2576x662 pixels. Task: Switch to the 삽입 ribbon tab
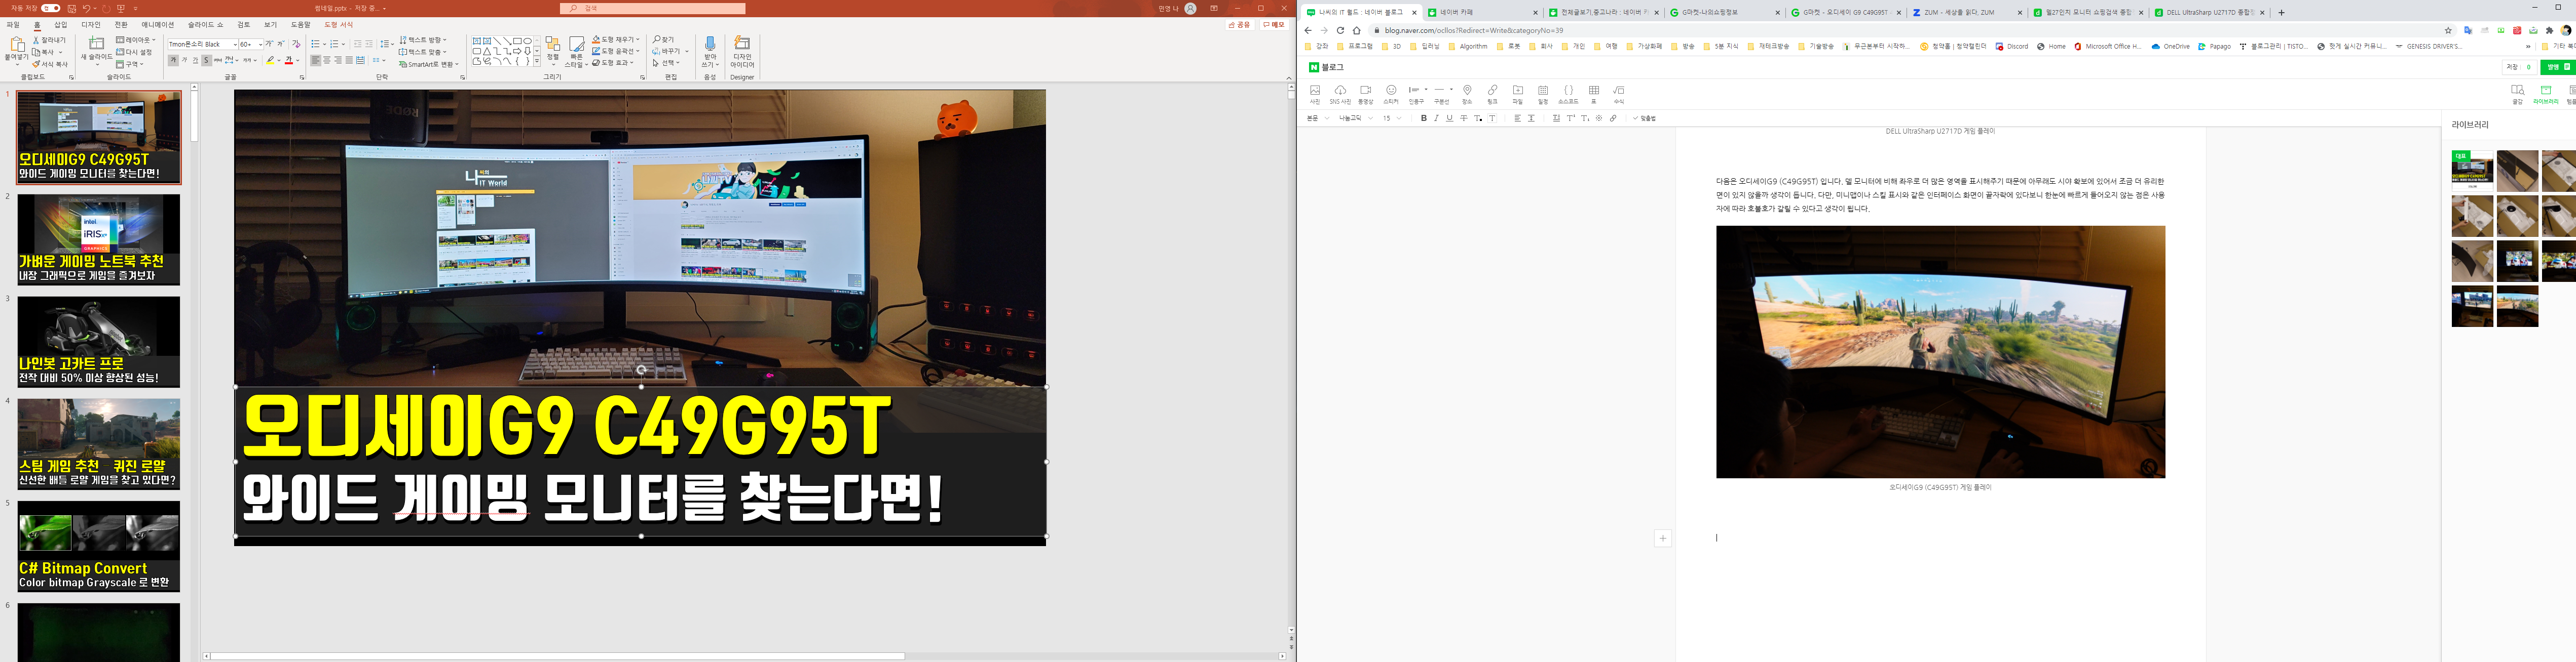61,24
